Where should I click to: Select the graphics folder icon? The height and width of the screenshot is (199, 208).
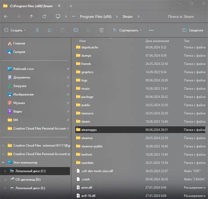tap(78, 72)
